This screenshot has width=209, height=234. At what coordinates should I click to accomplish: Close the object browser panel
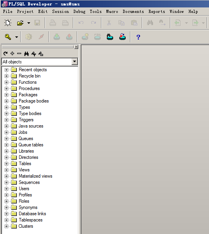pyautogui.click(x=76, y=47)
